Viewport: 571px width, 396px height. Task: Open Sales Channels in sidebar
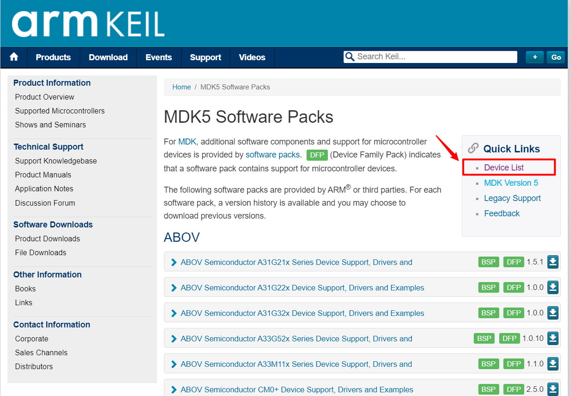(x=41, y=352)
